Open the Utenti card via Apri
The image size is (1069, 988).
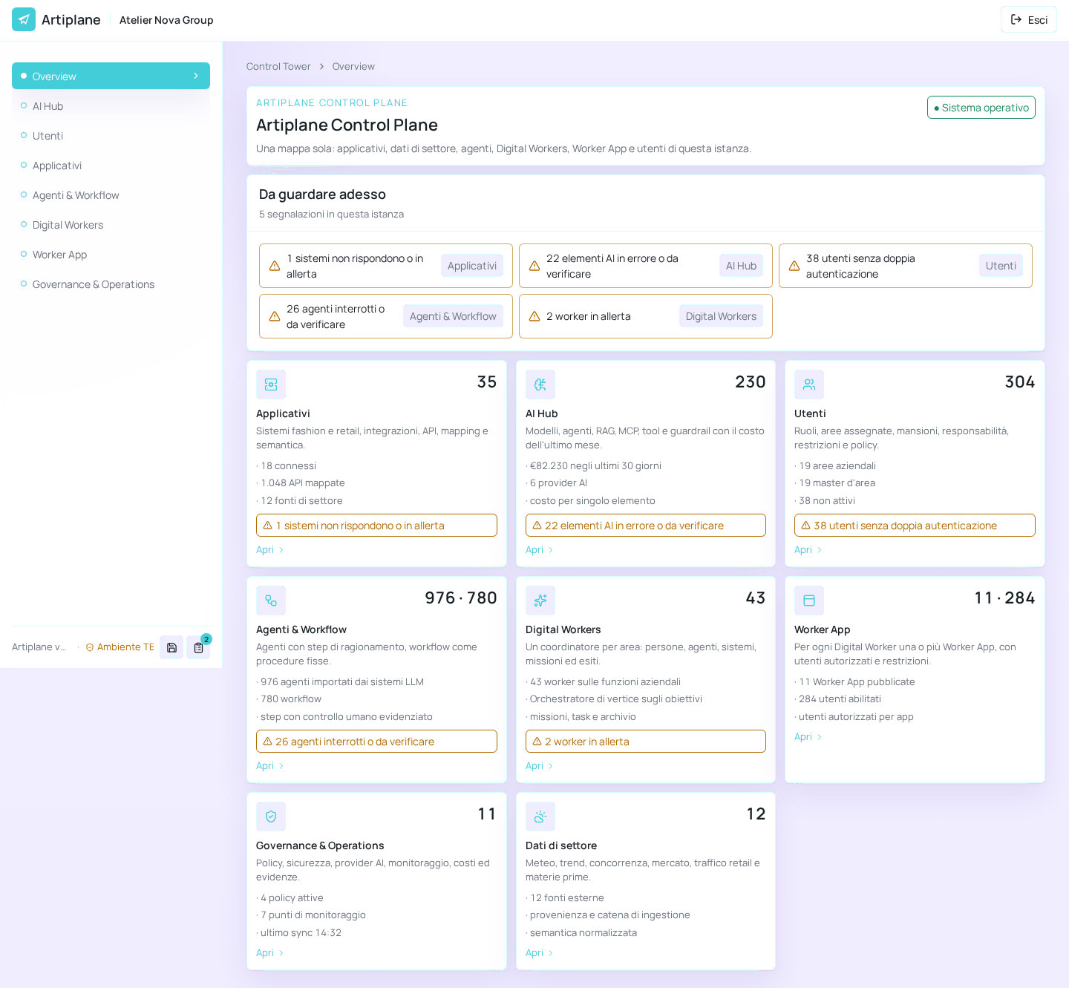pos(808,550)
